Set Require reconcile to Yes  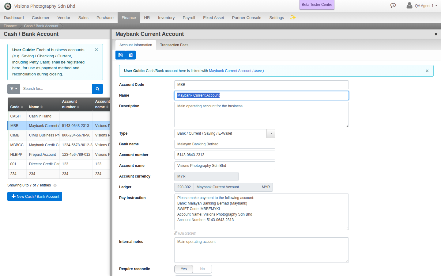point(184,269)
